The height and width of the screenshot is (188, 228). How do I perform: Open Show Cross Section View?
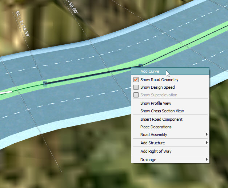170,111
